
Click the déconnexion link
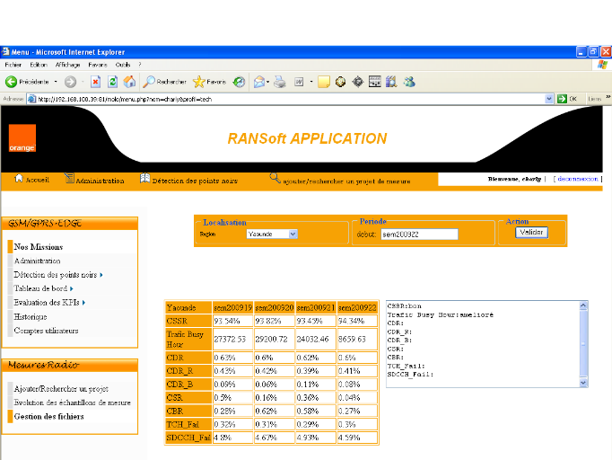577,179
